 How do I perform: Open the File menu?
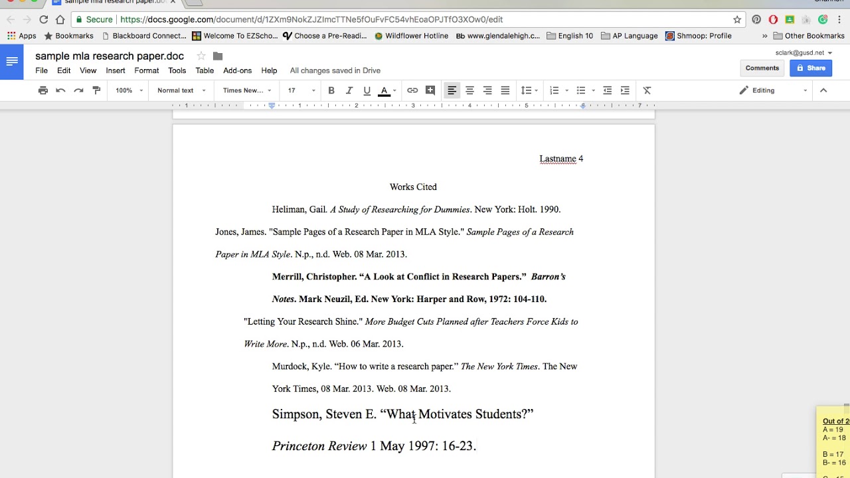(x=41, y=70)
